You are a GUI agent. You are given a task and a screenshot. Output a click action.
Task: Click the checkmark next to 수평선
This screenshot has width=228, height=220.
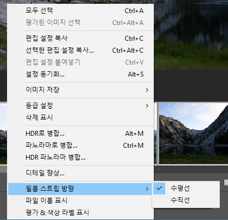tap(159, 188)
